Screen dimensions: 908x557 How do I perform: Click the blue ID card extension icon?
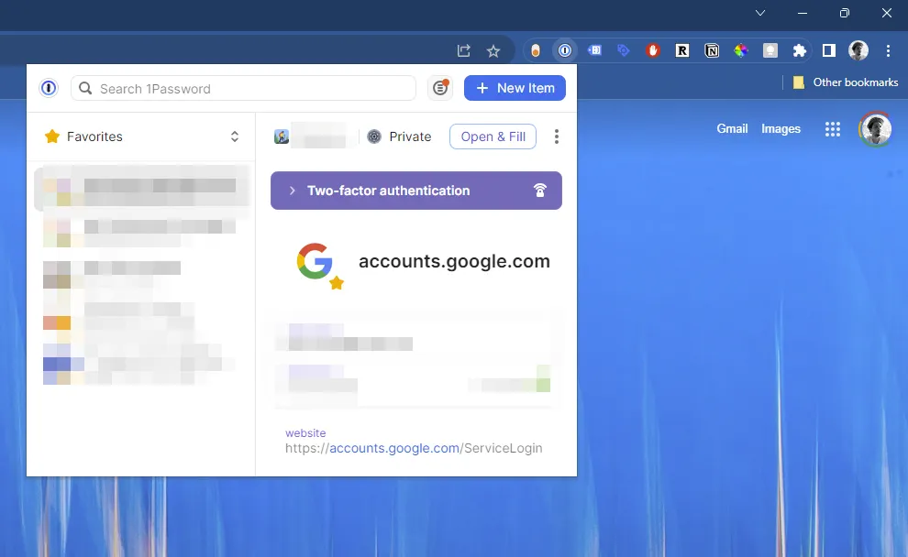(594, 50)
